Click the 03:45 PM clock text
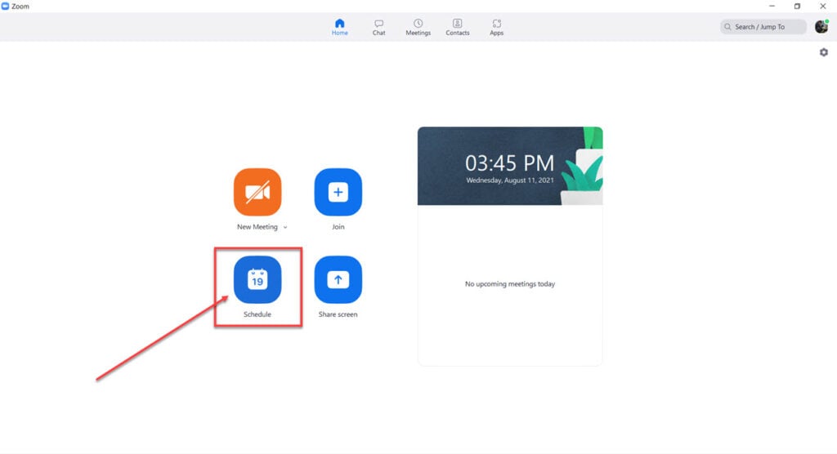This screenshot has height=454, width=837. tap(509, 162)
